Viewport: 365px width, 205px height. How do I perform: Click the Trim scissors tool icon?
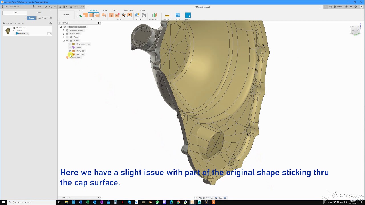pos(124,15)
